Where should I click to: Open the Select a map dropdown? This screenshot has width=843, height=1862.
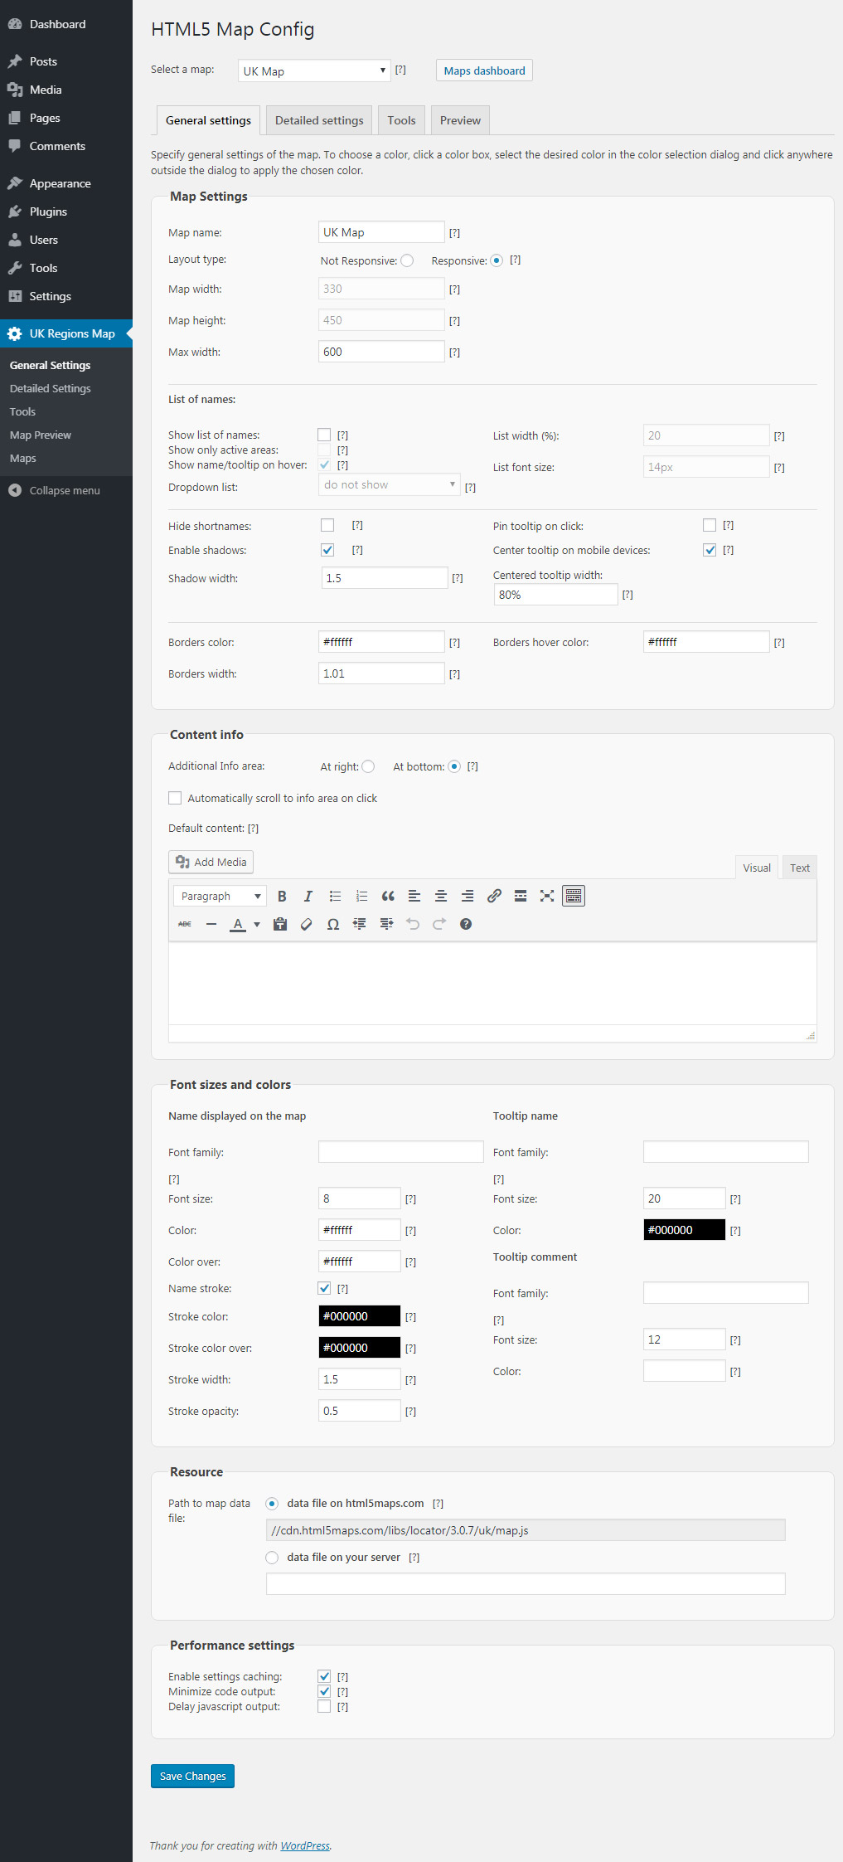pos(314,71)
